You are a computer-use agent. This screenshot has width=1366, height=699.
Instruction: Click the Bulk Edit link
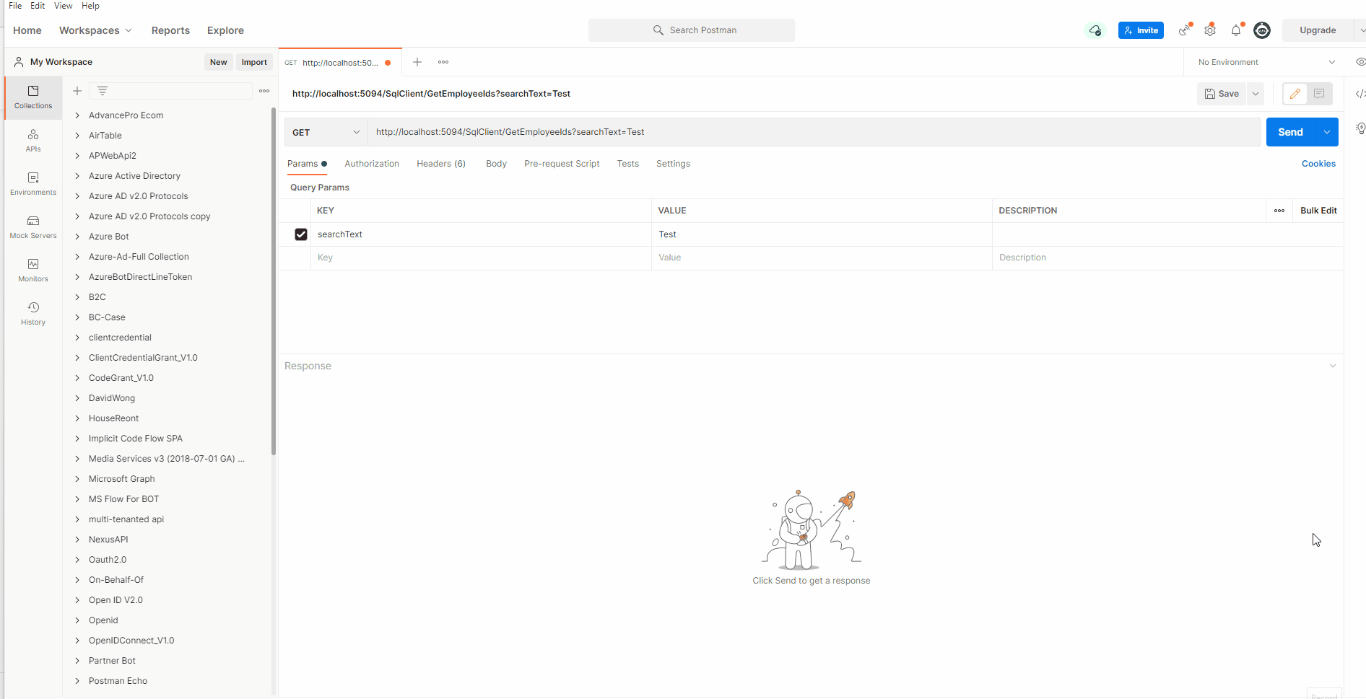(x=1318, y=211)
